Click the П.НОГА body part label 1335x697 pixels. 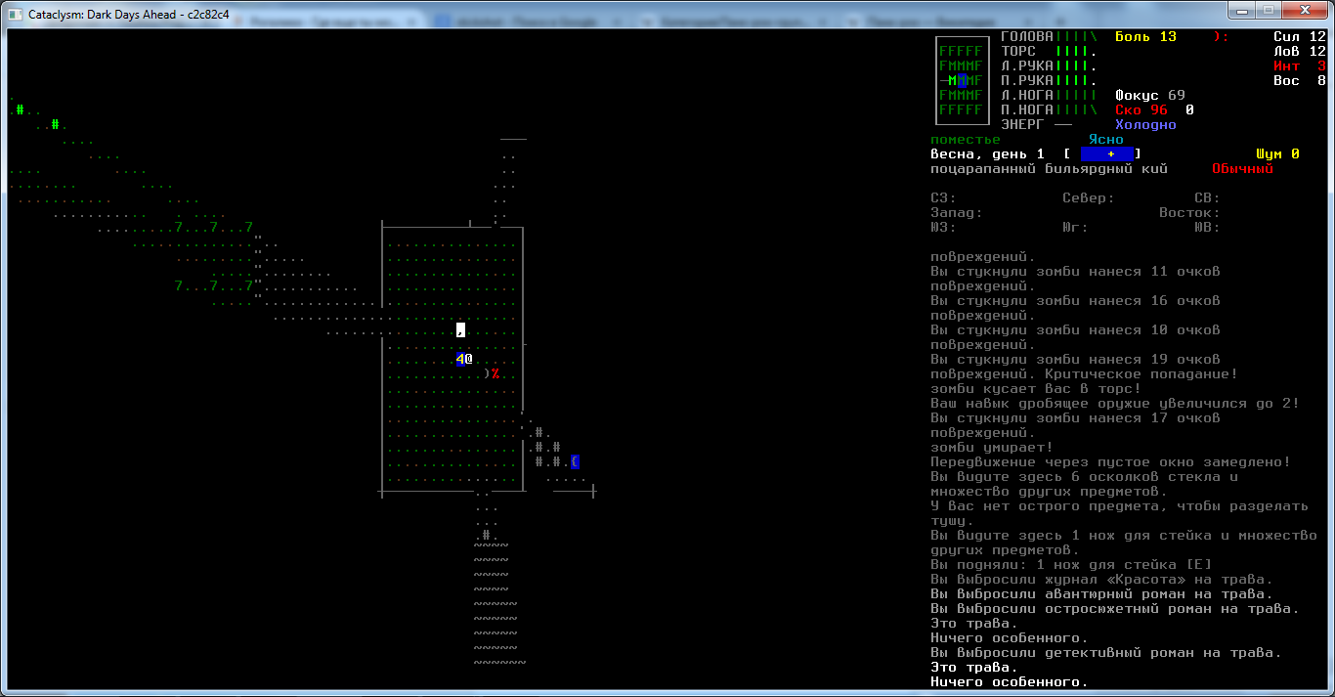[x=1027, y=109]
